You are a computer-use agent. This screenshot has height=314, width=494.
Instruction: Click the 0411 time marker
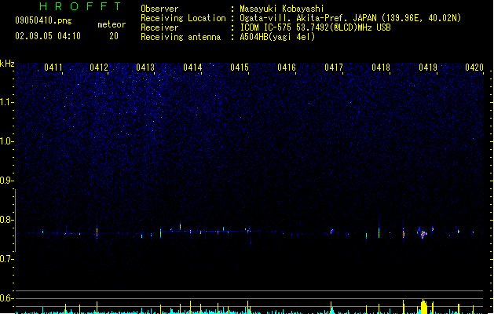[53, 68]
